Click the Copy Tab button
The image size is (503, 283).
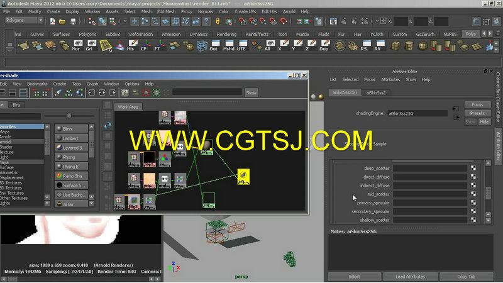click(x=467, y=277)
